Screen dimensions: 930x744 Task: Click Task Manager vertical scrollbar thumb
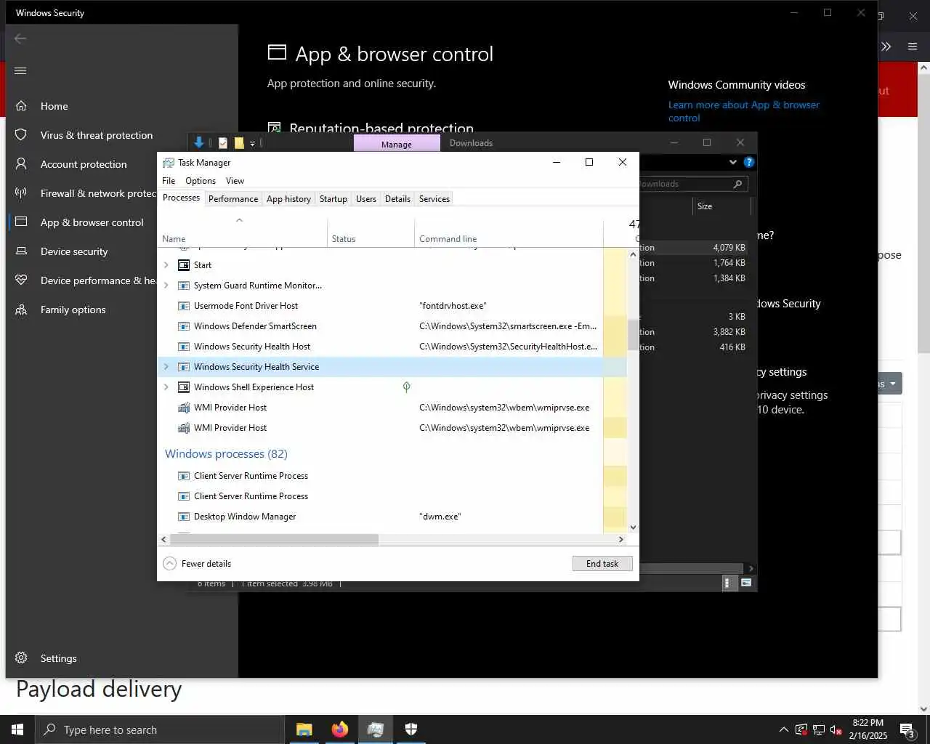click(x=633, y=335)
